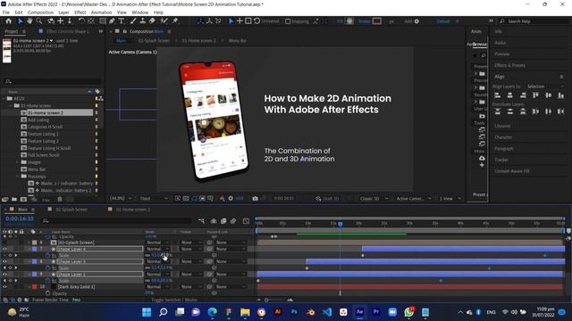The height and width of the screenshot is (321, 572).
Task: Open the Composition menu
Action: pos(40,12)
